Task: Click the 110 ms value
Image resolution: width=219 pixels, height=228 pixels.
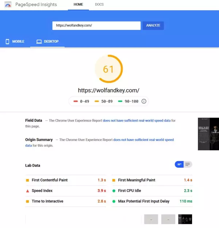Action: click(186, 201)
